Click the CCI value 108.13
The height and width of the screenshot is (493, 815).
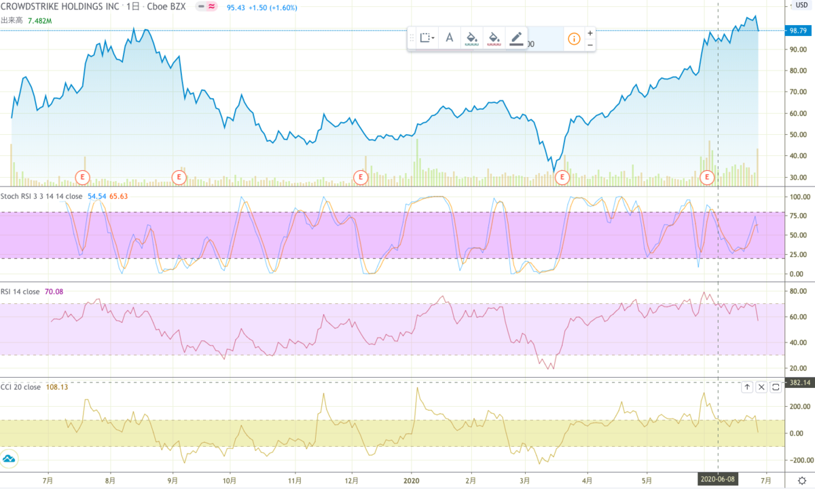tap(56, 388)
